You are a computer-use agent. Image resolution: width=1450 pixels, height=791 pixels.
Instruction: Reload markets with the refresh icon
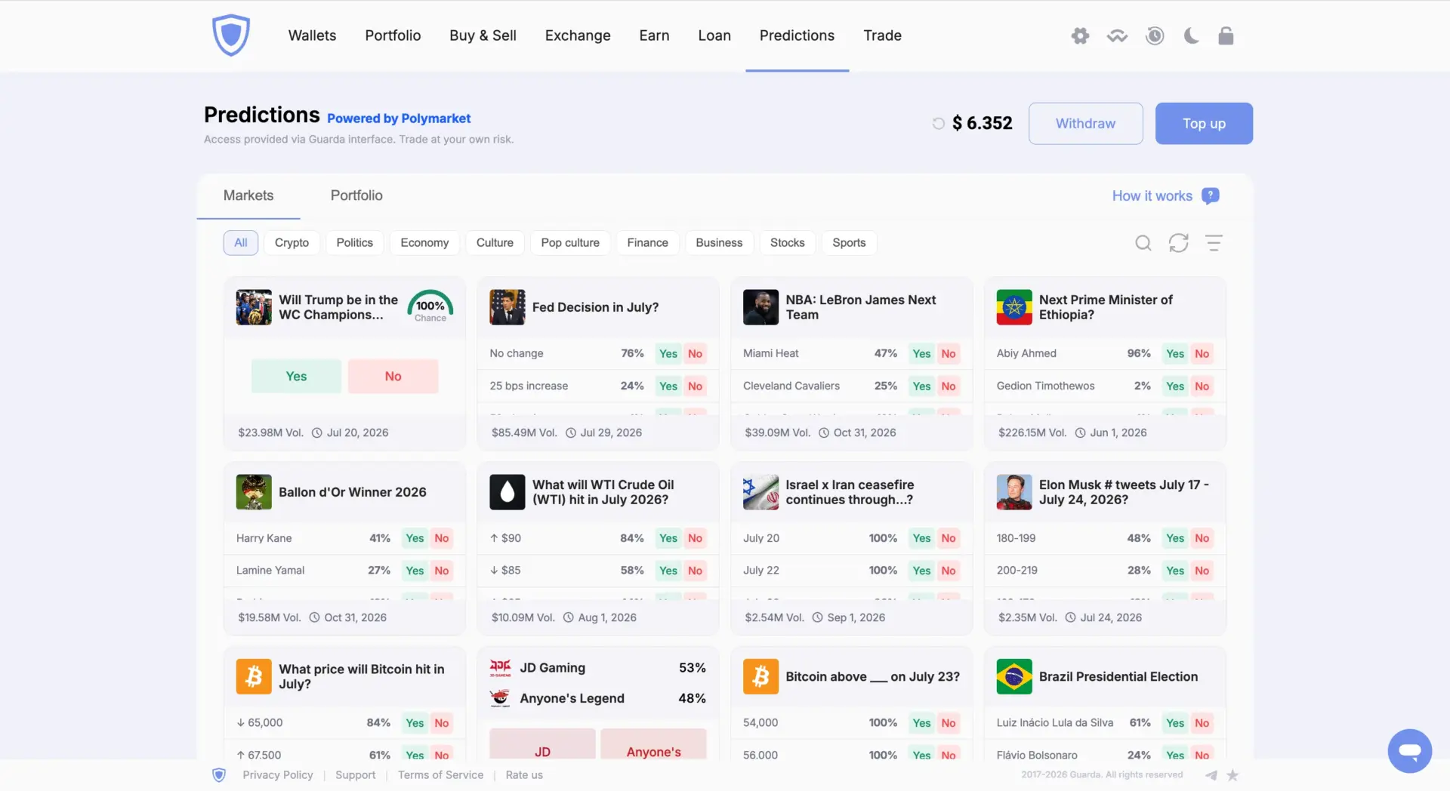(x=1178, y=242)
